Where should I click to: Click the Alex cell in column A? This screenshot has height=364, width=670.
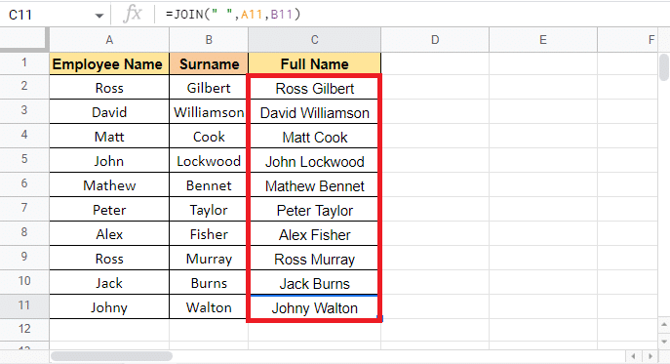click(109, 234)
